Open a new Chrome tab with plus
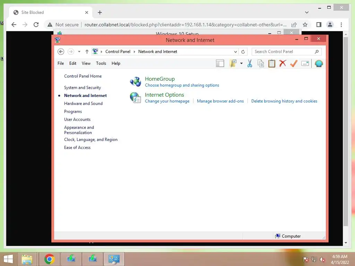The width and height of the screenshot is (355, 266). (x=99, y=12)
